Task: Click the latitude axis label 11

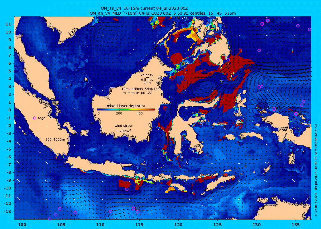Action: pyautogui.click(x=8, y=24)
